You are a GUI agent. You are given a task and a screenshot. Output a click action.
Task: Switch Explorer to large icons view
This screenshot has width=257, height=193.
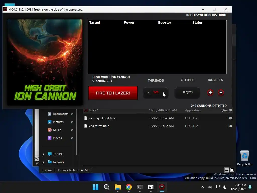click(232, 170)
